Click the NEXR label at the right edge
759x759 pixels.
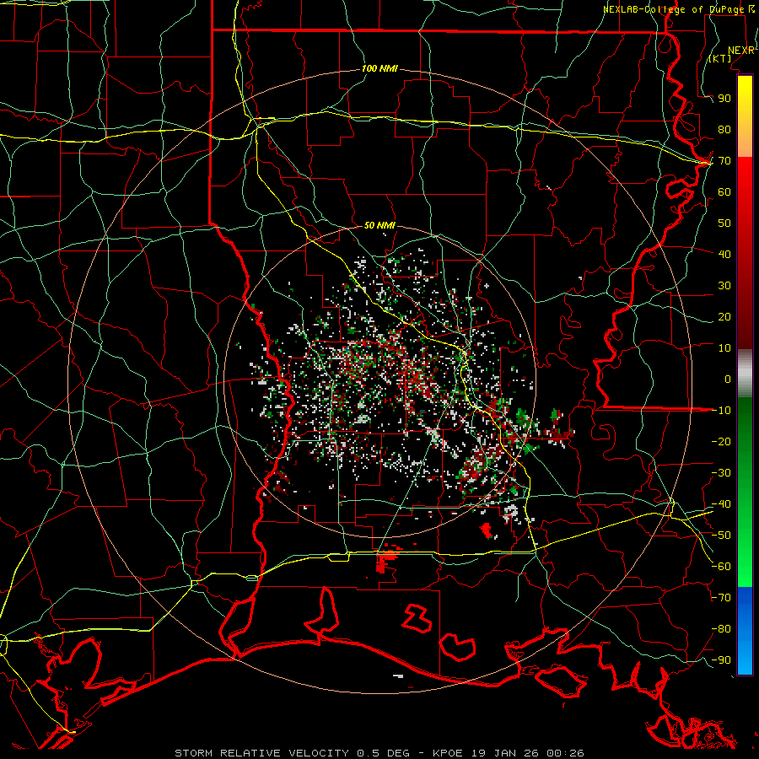[x=741, y=51]
